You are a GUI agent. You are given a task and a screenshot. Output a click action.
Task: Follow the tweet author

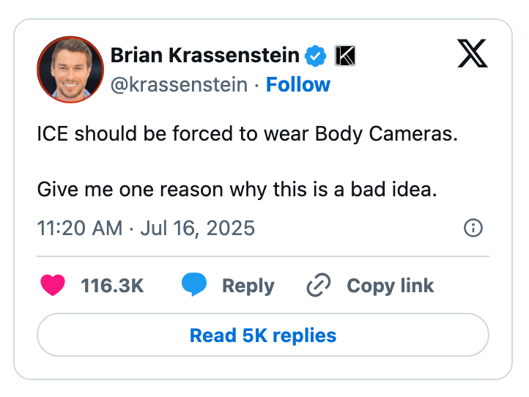[298, 85]
